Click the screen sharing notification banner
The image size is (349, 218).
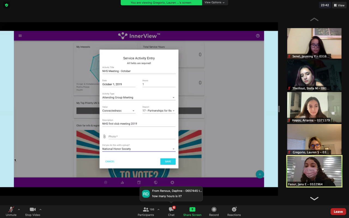point(161,2)
